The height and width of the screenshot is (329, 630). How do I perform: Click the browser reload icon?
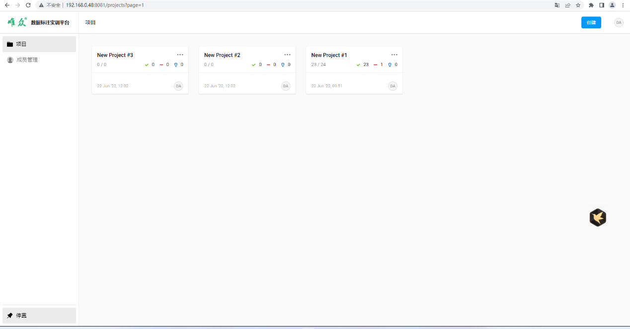click(28, 5)
